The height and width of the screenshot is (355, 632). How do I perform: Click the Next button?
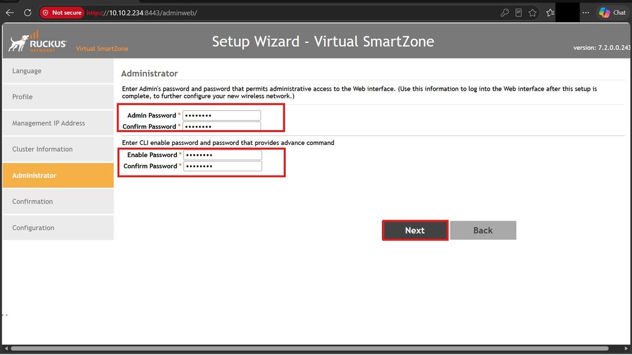[x=415, y=231]
